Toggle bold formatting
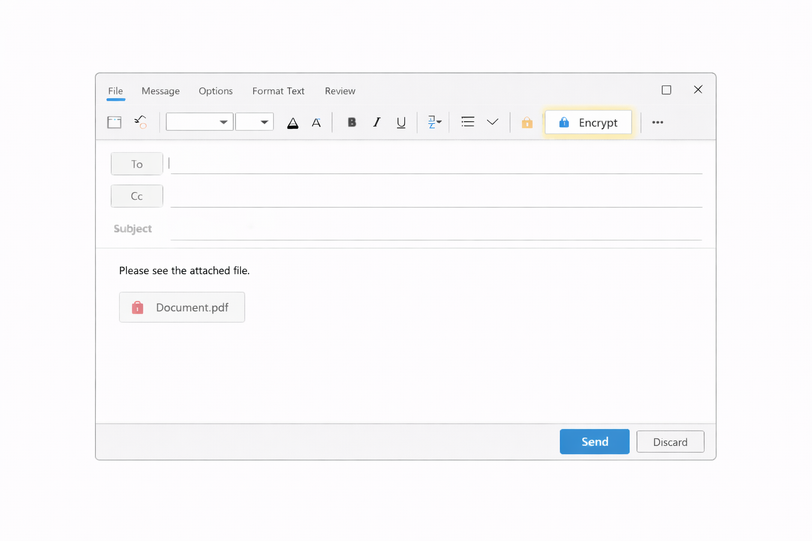 (352, 123)
